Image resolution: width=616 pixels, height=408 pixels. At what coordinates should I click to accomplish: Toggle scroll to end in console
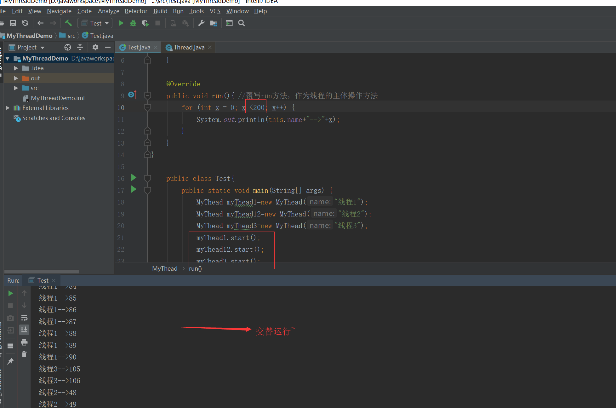pyautogui.click(x=24, y=330)
